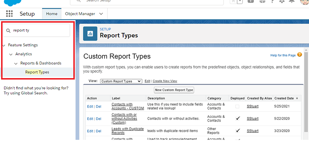This screenshot has width=309, height=144.
Task: Click the orange help question mark icon
Action: [x=300, y=55]
